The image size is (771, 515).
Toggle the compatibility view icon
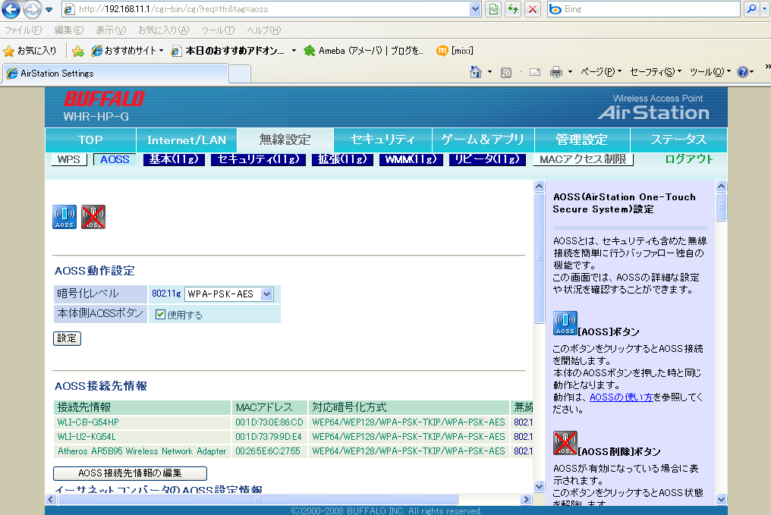tap(493, 9)
